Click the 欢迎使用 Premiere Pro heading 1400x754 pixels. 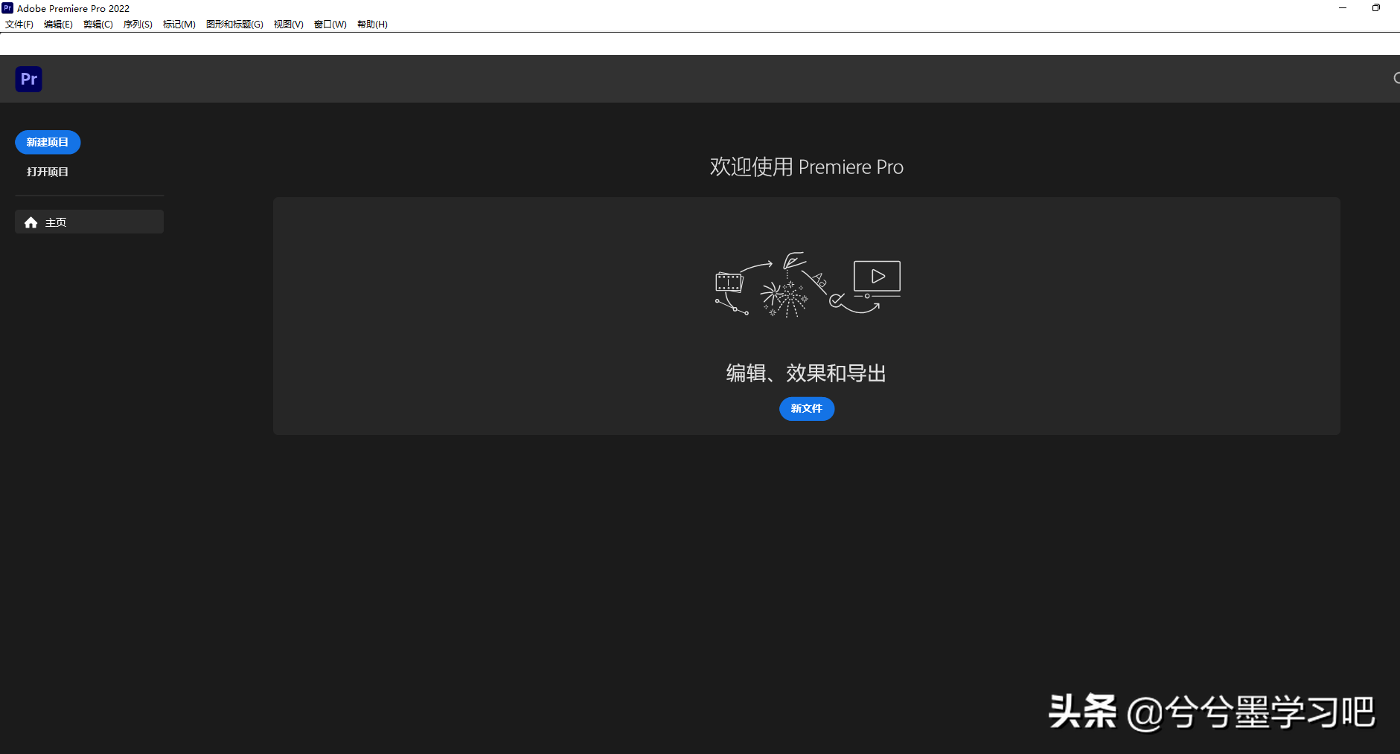pyautogui.click(x=807, y=167)
